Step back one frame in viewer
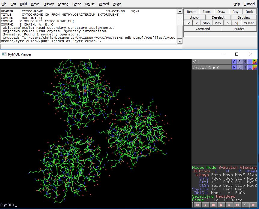 (x=205, y=205)
